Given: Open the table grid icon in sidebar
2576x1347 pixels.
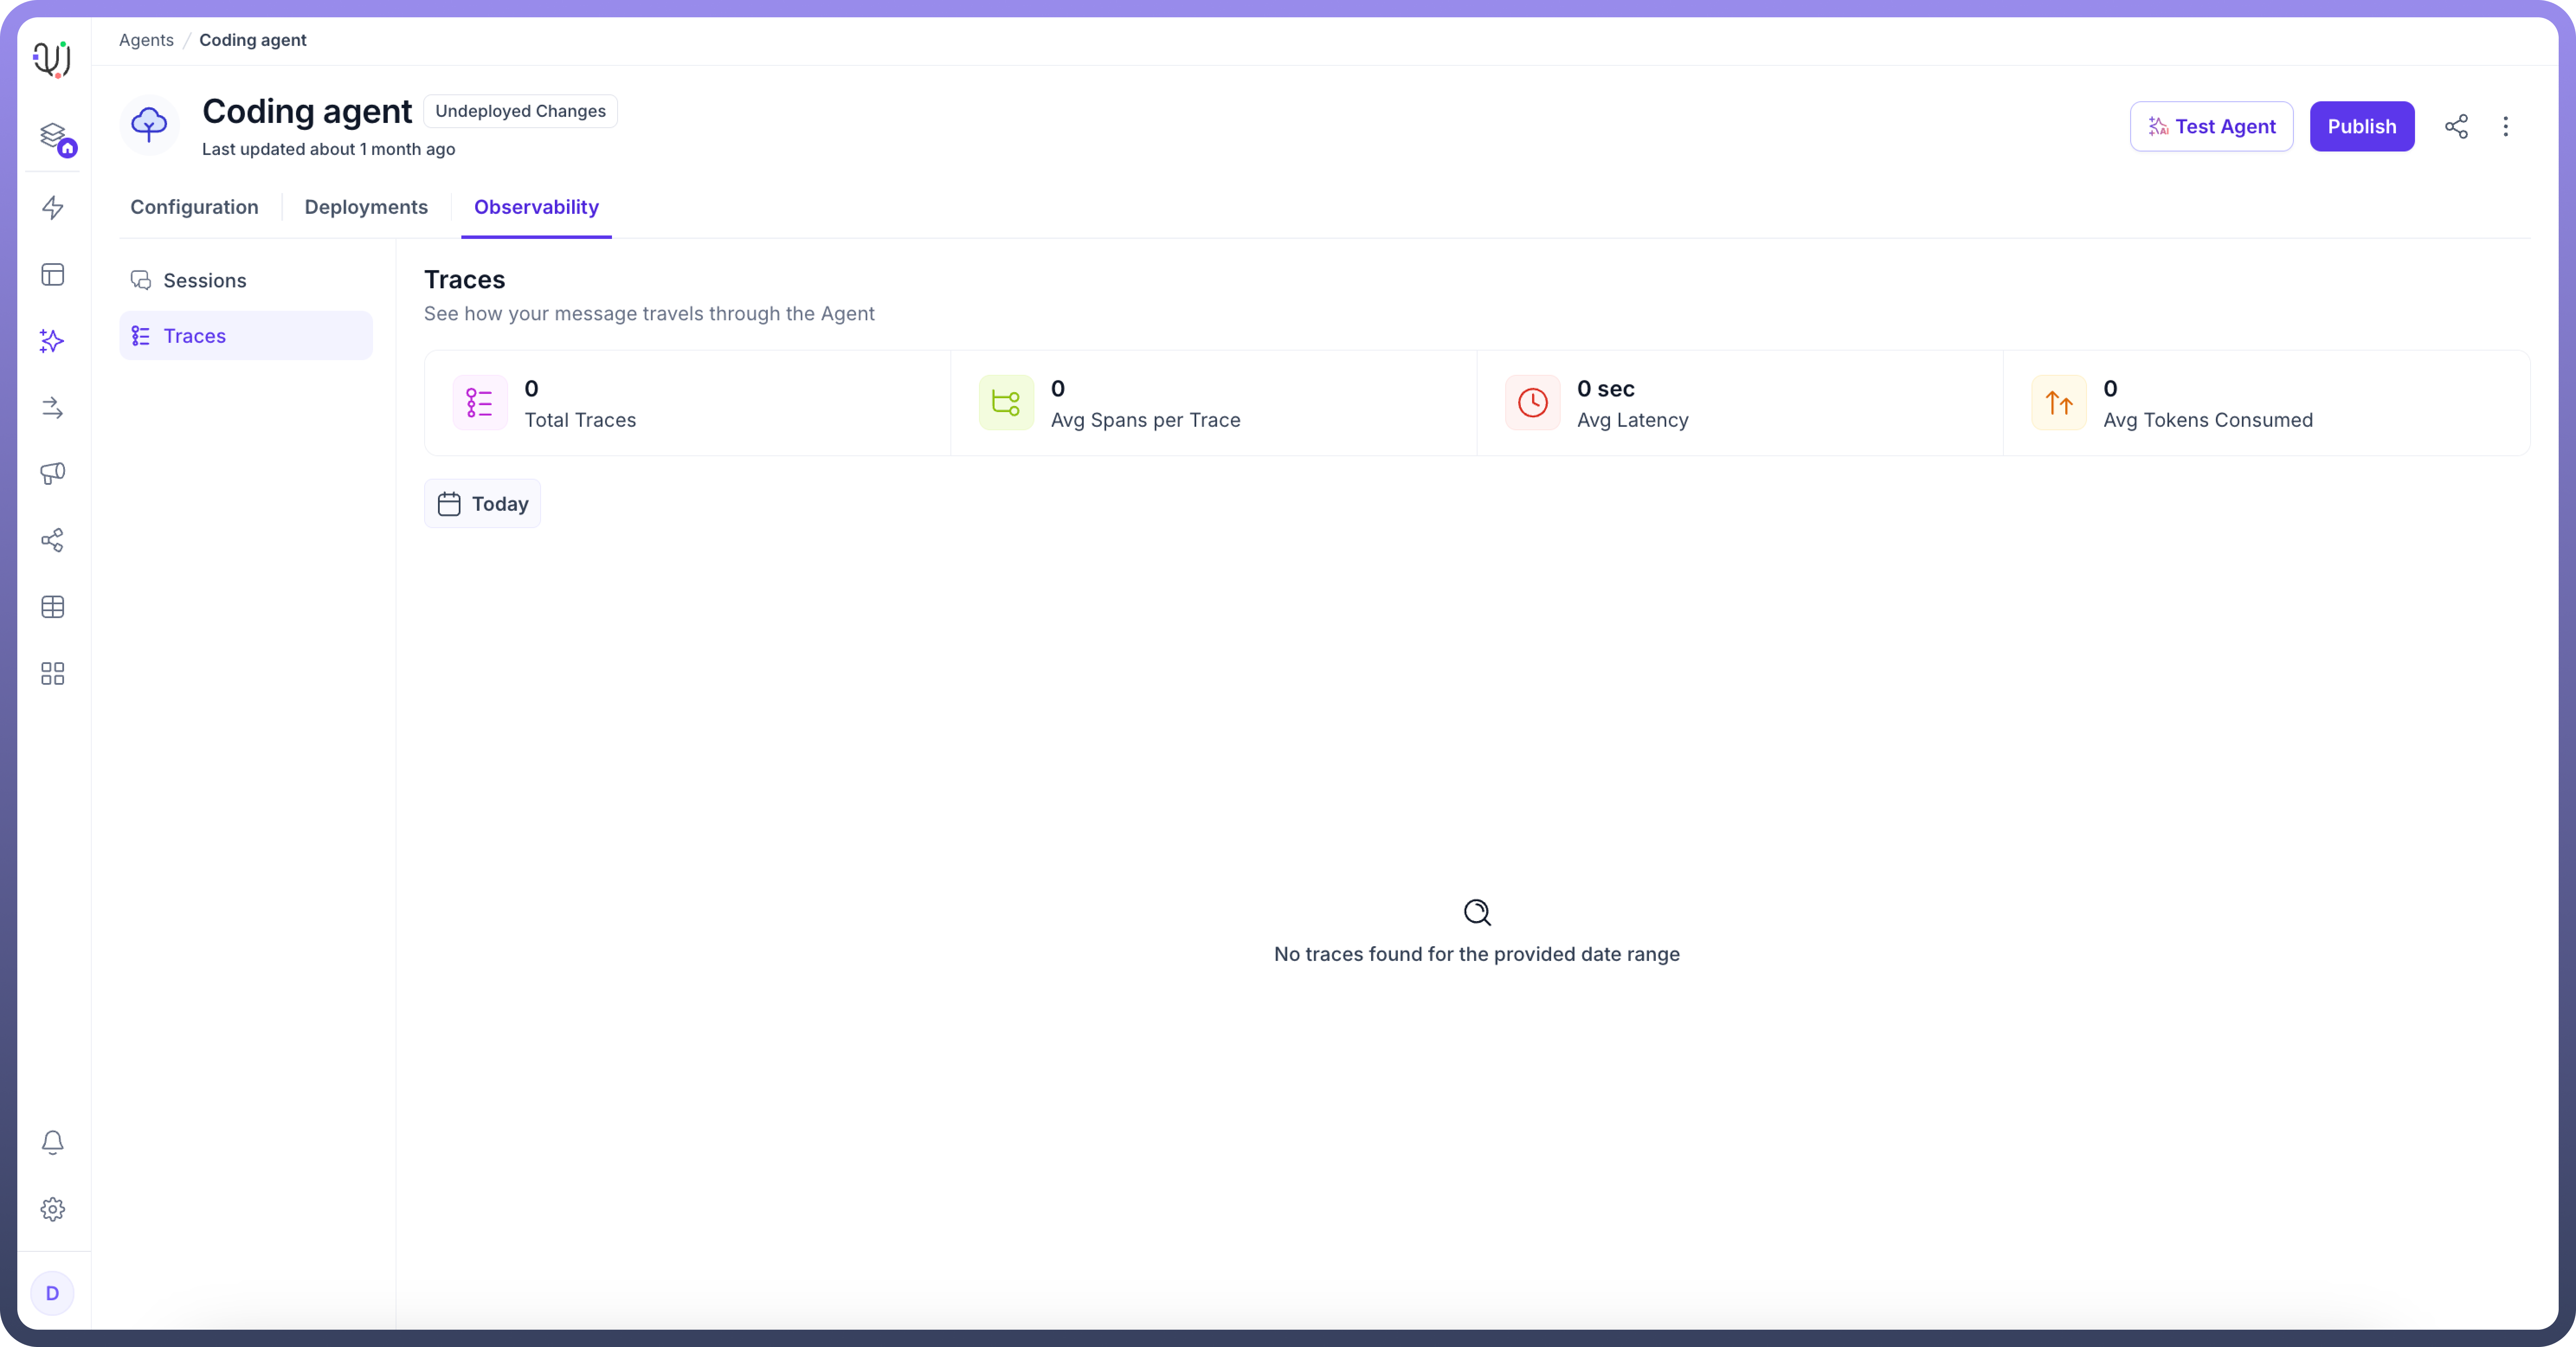Looking at the screenshot, I should (53, 607).
